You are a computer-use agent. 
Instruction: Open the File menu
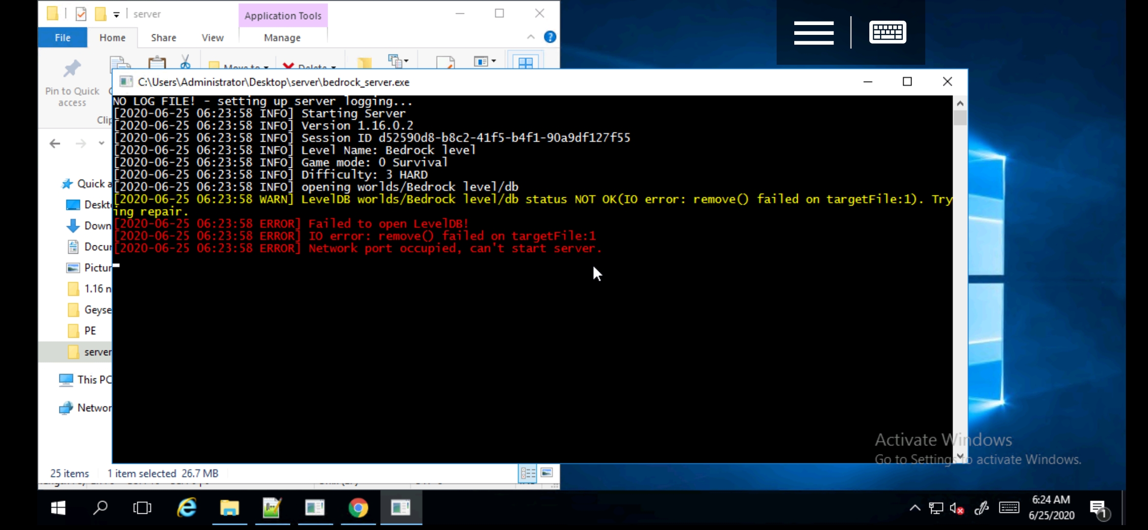pyautogui.click(x=62, y=38)
